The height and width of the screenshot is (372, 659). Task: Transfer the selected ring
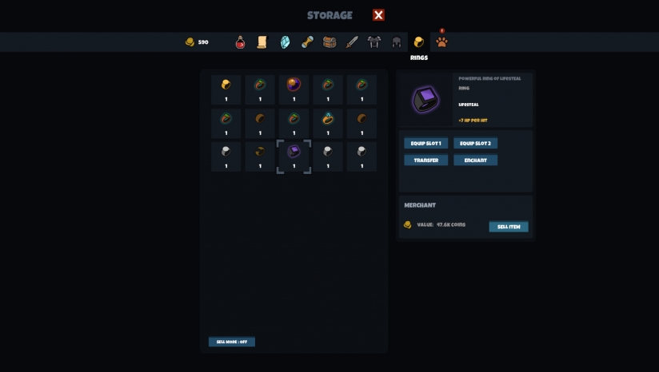point(425,160)
